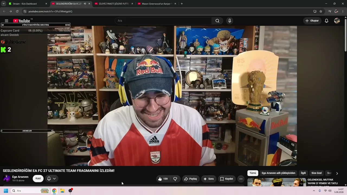This screenshot has width=347, height=195.
Task: Open the OBS-style app with red badge in taskbar
Action: [x=70, y=191]
